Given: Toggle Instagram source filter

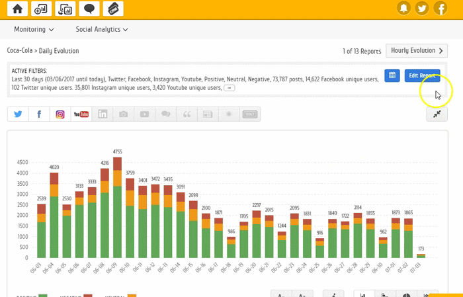Looking at the screenshot, I should coord(60,114).
